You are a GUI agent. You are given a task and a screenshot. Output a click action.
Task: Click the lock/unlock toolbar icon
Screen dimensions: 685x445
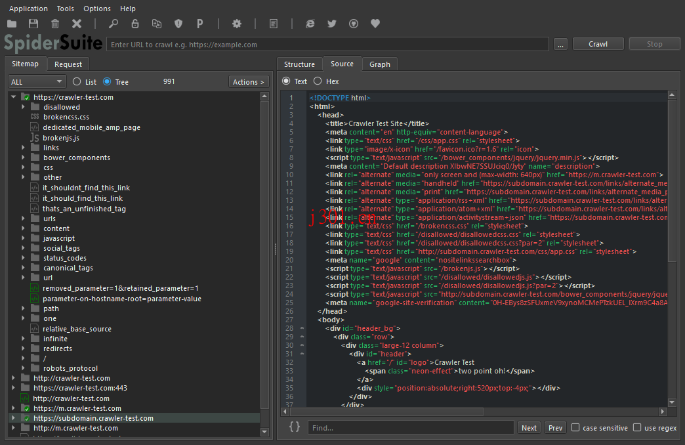(x=135, y=24)
